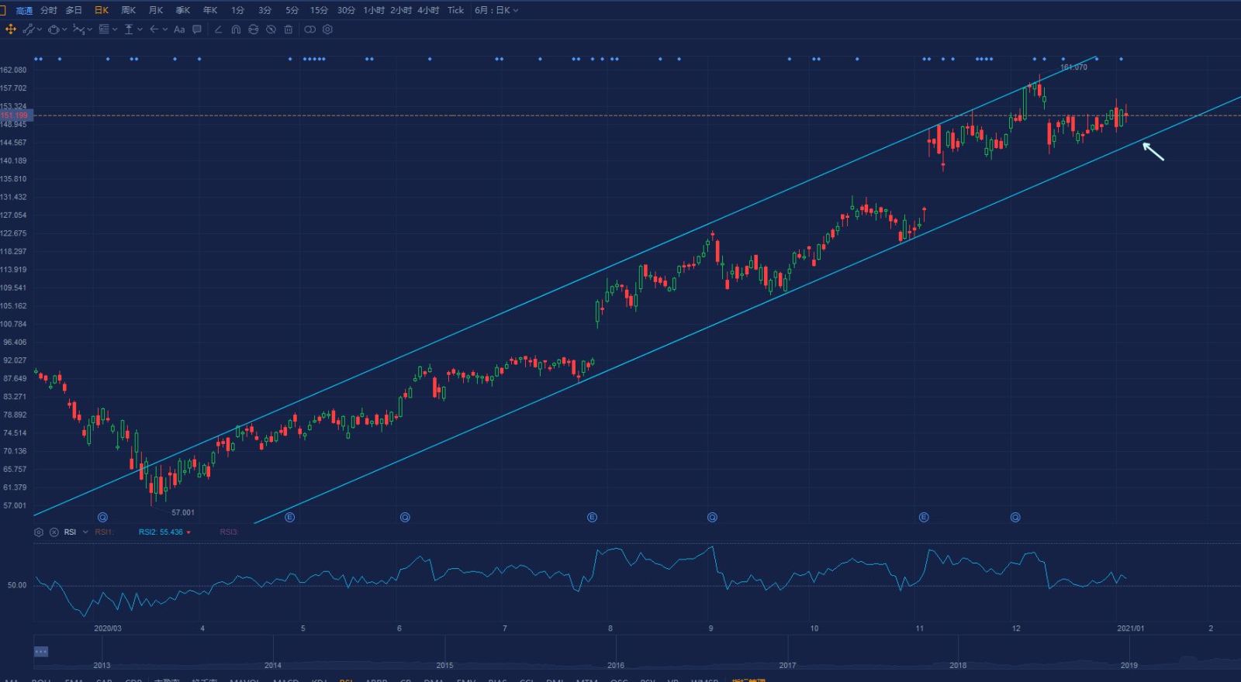The image size is (1241, 682).
Task: Select the crosshair move cursor tool
Action: coord(11,29)
